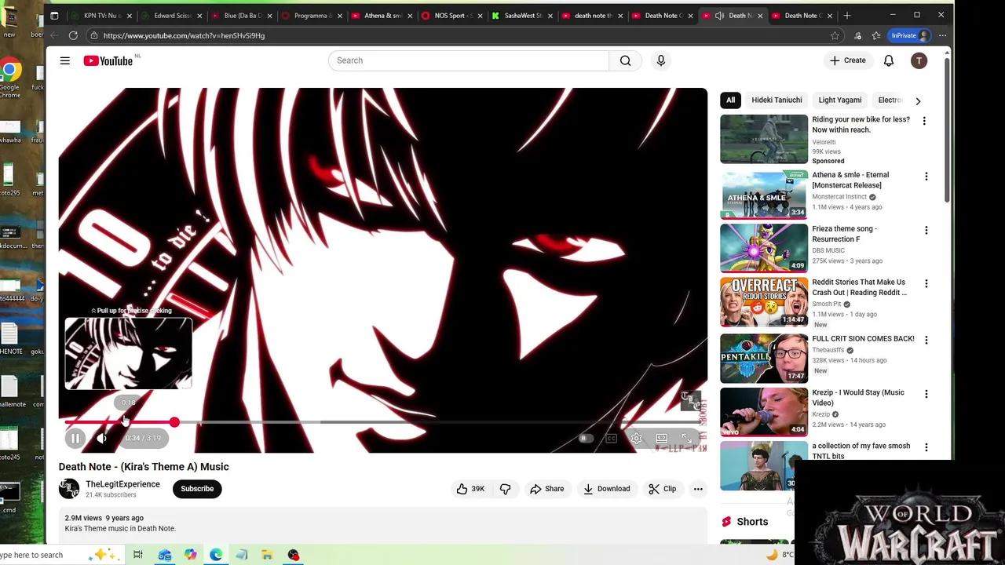Image resolution: width=1005 pixels, height=565 pixels.
Task: Pause the video playback
Action: tap(75, 439)
